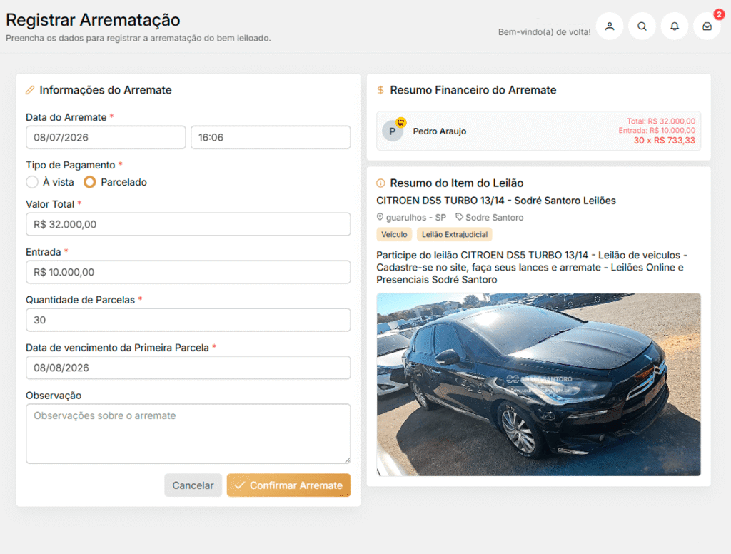The width and height of the screenshot is (731, 554).
Task: Click the 30 x R$ 733,33 installment text
Action: pyautogui.click(x=664, y=141)
